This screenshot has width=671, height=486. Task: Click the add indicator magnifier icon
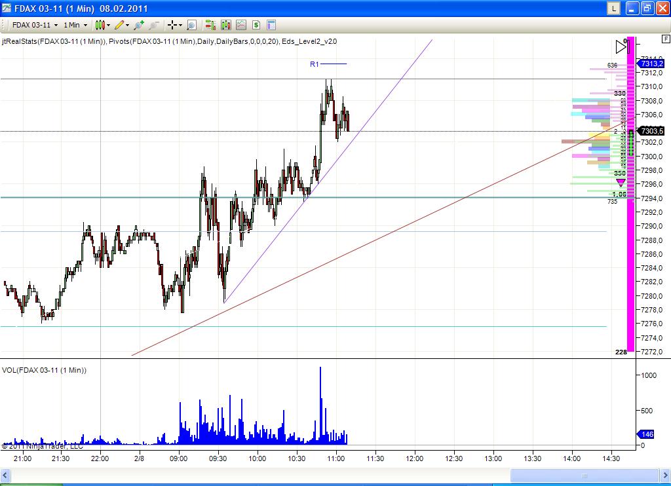coord(138,25)
